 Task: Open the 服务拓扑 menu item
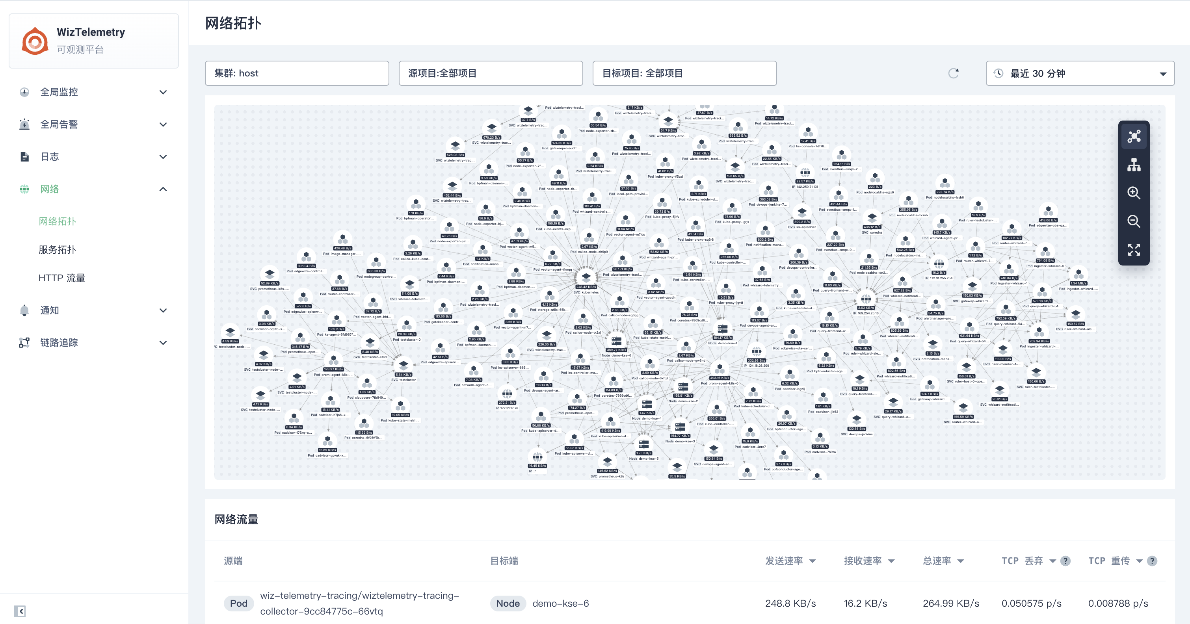click(x=57, y=249)
